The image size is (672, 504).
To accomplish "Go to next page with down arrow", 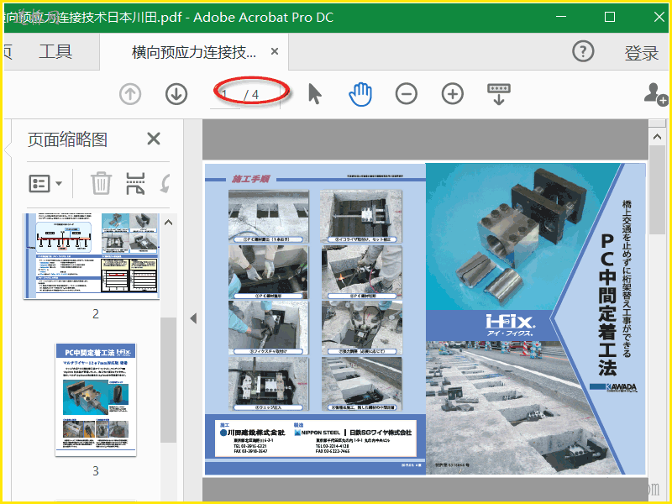I will [176, 94].
